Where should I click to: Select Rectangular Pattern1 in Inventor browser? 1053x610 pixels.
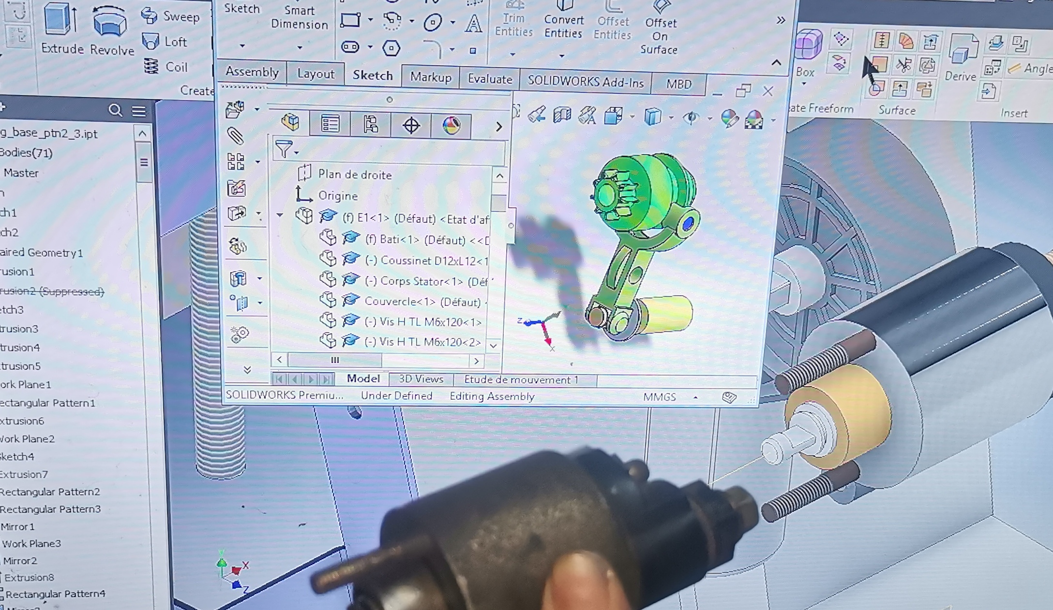click(47, 403)
